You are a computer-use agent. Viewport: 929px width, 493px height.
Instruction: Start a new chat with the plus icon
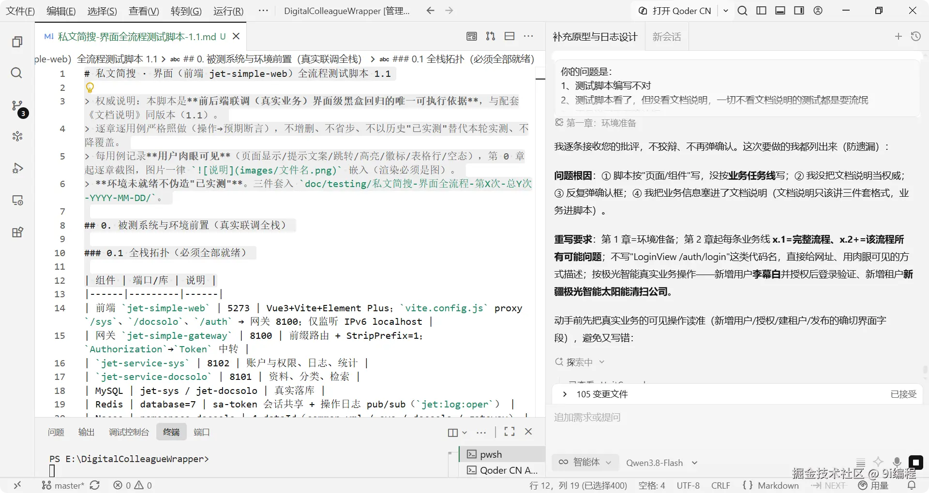click(x=898, y=36)
